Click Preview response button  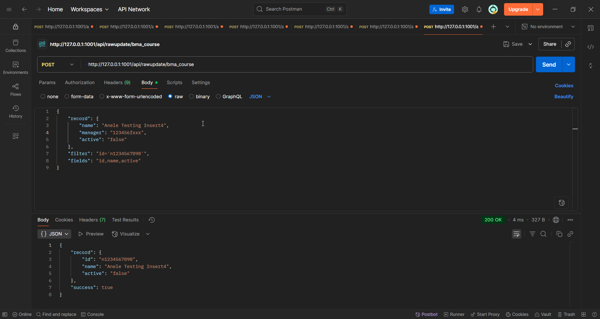[x=91, y=234]
